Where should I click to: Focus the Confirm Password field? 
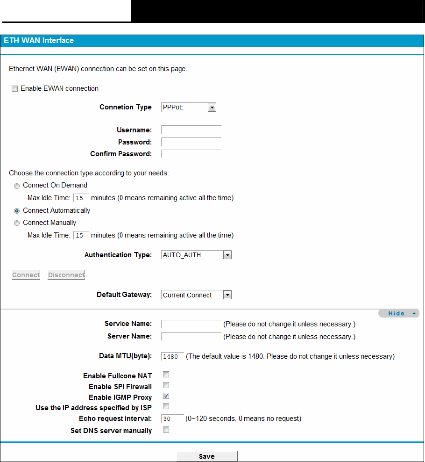point(191,154)
